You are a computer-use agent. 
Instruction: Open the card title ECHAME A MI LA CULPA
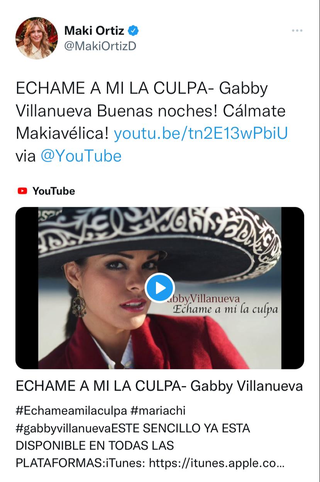coord(159,386)
